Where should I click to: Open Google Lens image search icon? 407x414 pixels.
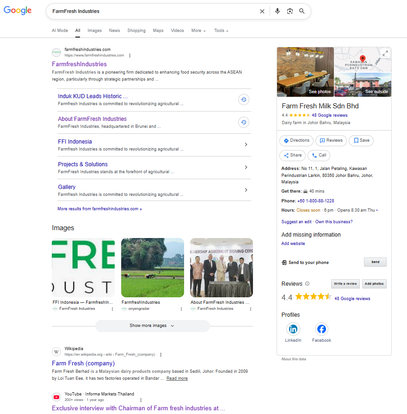point(290,11)
